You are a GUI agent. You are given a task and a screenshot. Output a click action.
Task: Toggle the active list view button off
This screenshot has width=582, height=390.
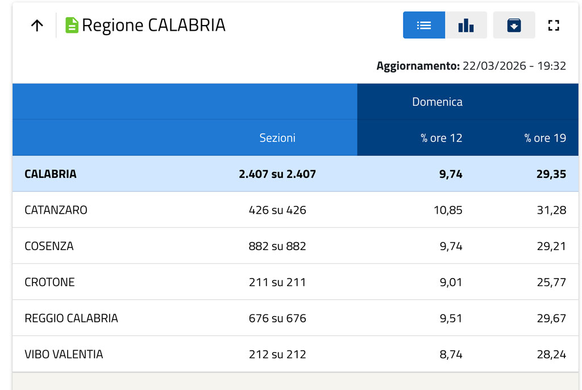click(x=423, y=25)
